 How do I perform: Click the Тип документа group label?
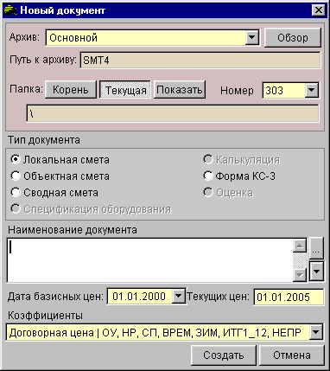click(x=44, y=140)
